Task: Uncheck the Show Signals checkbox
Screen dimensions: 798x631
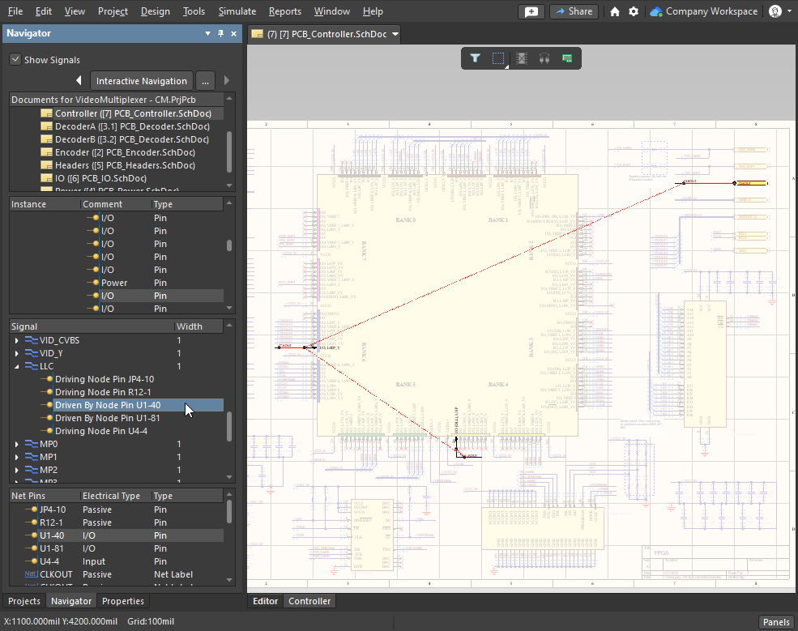Action: (15, 60)
